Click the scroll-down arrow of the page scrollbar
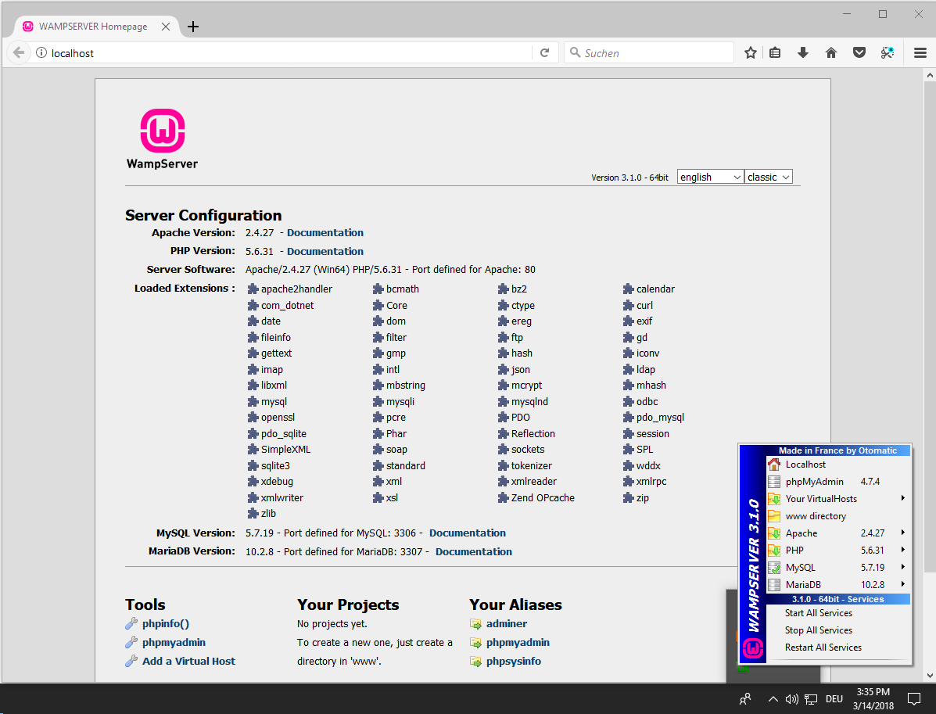This screenshot has width=936, height=714. coord(930,675)
